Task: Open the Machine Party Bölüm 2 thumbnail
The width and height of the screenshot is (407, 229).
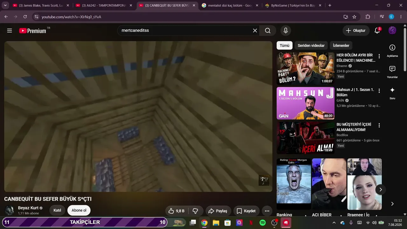Action: point(305,68)
